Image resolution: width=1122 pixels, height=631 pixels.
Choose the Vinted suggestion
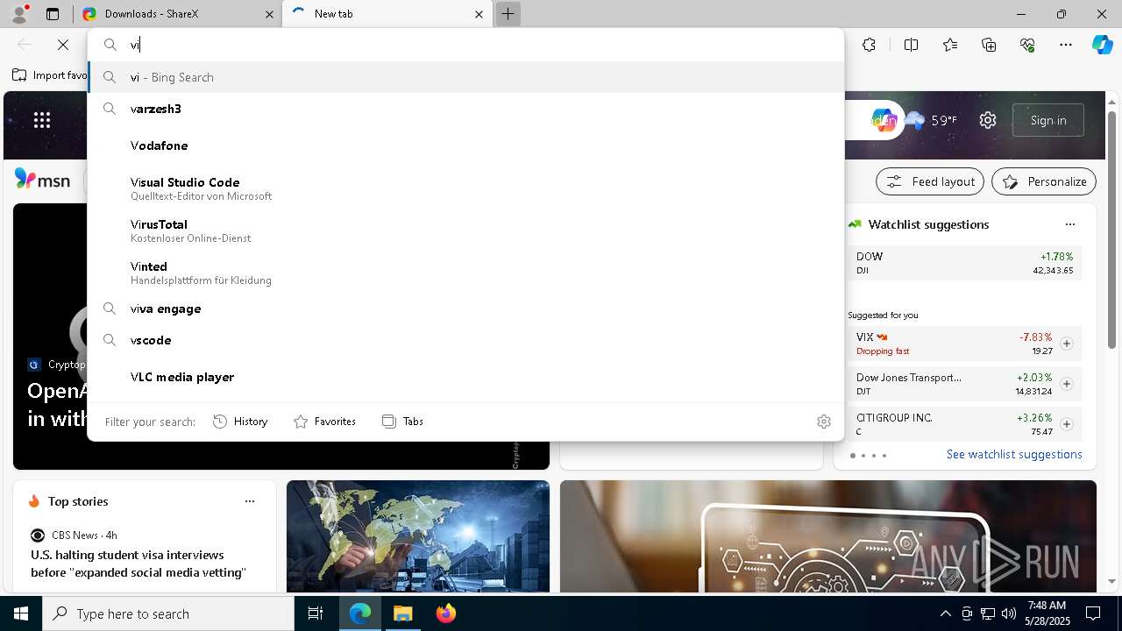coord(466,273)
